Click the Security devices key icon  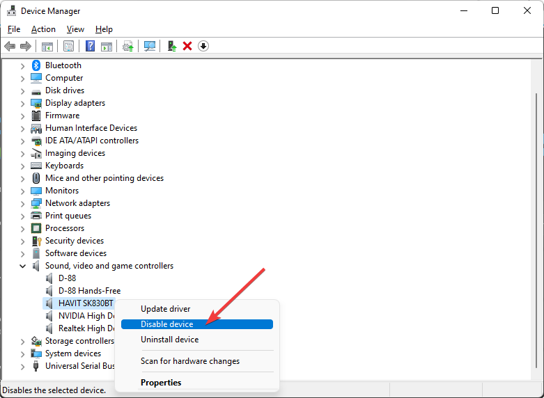pos(36,241)
